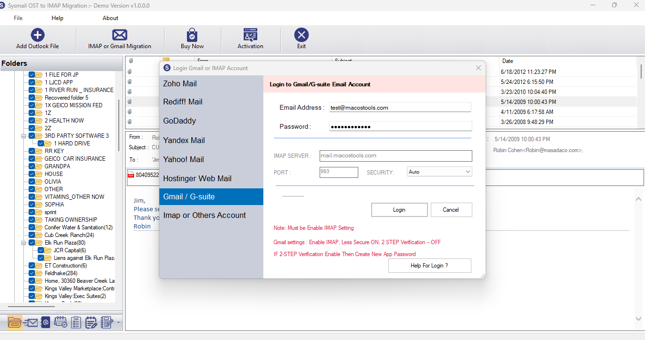
Task: Click the paperclip icon in 3/26/2008 row
Action: click(x=130, y=122)
